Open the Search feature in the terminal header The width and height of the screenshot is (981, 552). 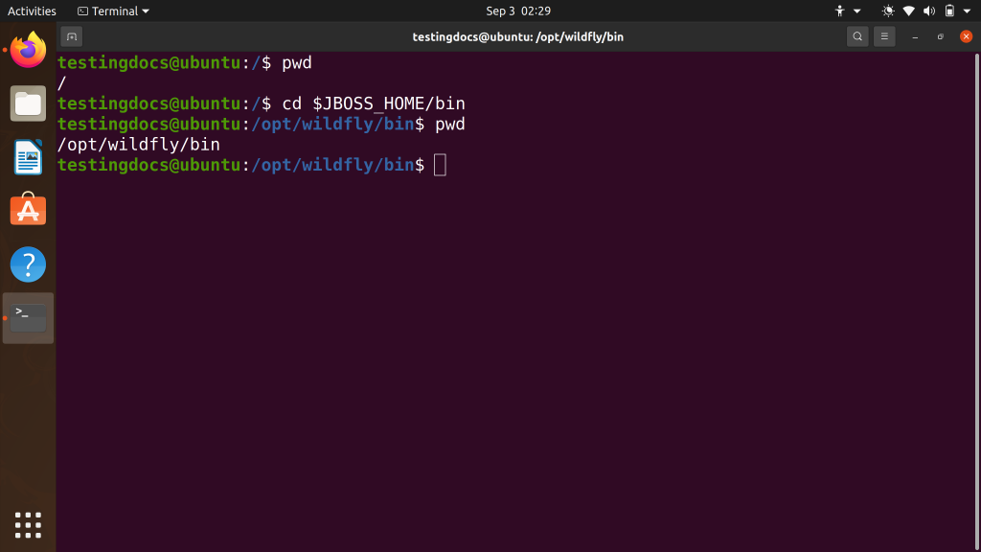[857, 36]
